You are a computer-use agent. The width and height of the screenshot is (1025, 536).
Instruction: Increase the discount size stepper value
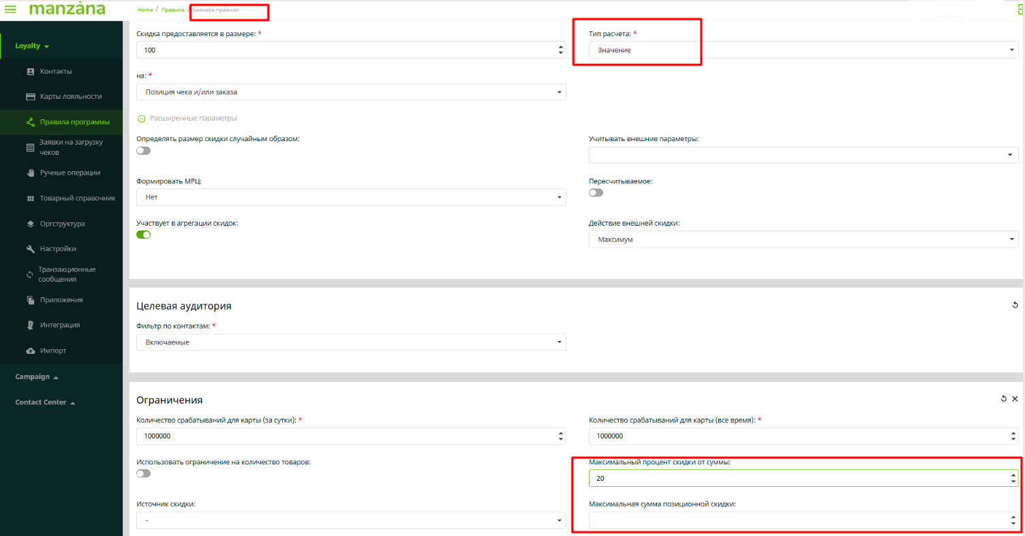[x=560, y=47]
